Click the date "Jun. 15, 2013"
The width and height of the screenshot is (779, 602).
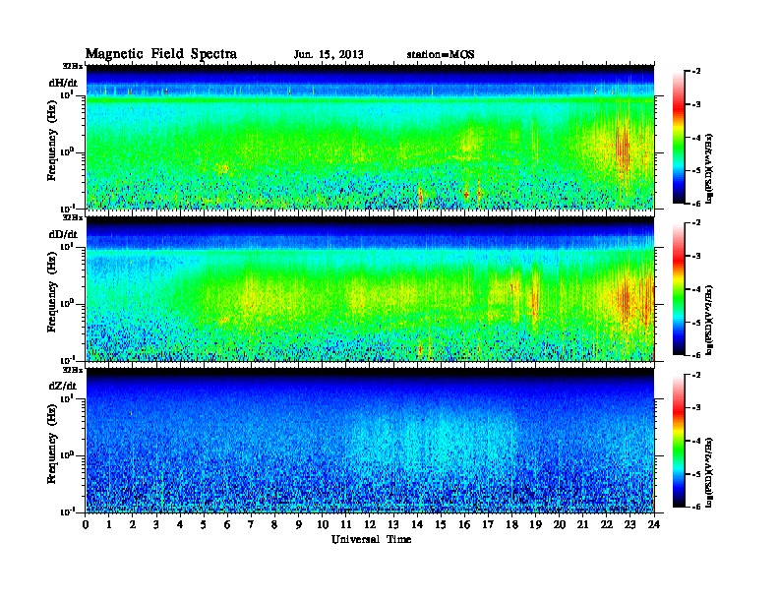[x=329, y=55]
